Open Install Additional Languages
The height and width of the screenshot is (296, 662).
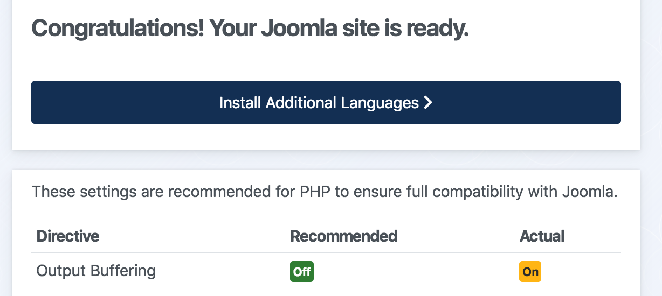pyautogui.click(x=326, y=102)
